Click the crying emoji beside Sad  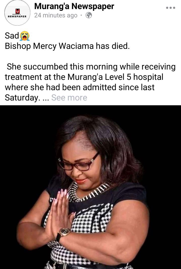tap(25, 36)
